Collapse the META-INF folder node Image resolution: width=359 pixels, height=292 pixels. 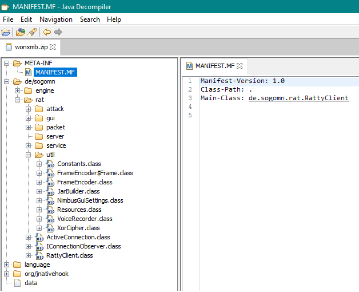pos(7,63)
